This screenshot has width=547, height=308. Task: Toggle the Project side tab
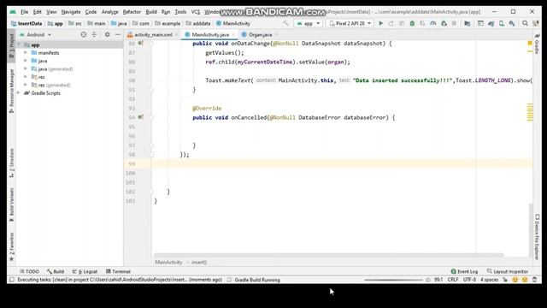click(x=11, y=45)
